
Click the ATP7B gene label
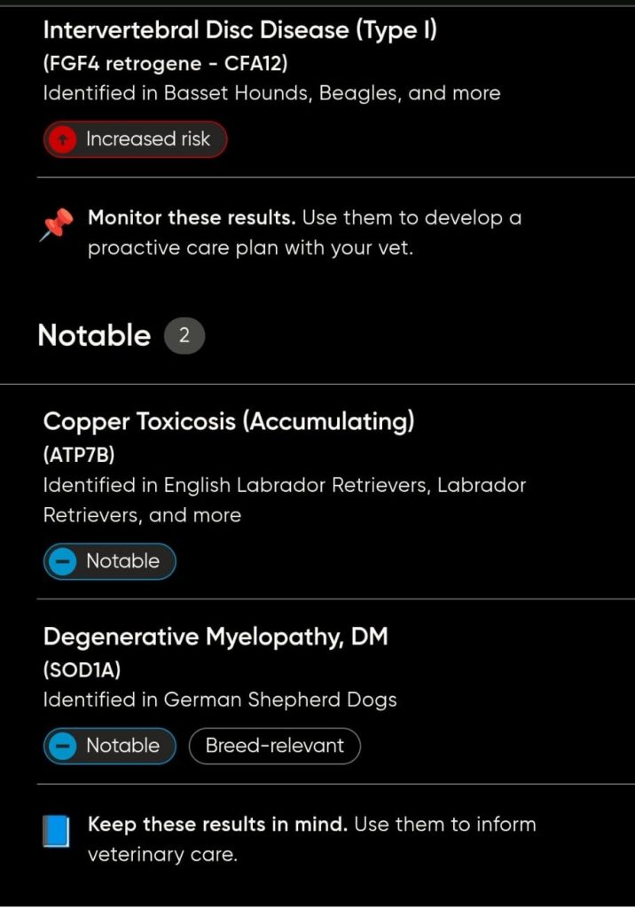tap(79, 455)
